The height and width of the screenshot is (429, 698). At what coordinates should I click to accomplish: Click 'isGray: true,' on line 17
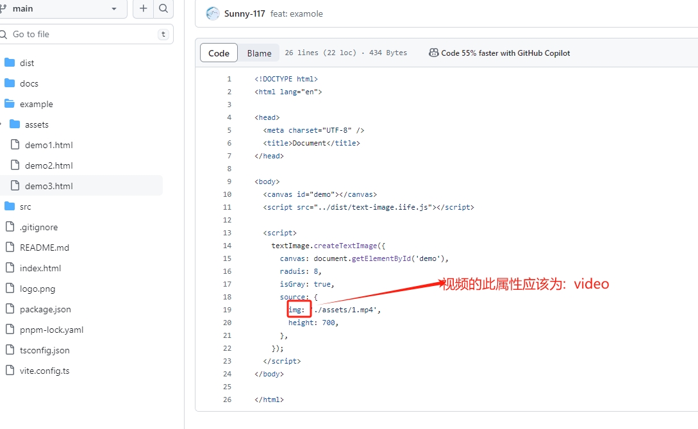[307, 284]
